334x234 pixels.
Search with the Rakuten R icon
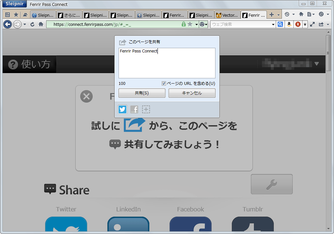click(x=298, y=24)
